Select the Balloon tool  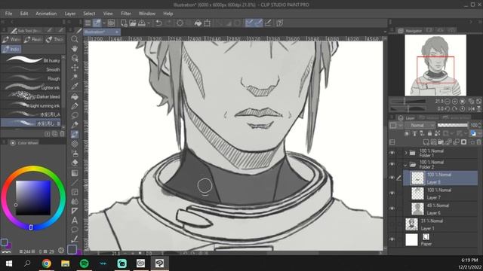(75, 230)
